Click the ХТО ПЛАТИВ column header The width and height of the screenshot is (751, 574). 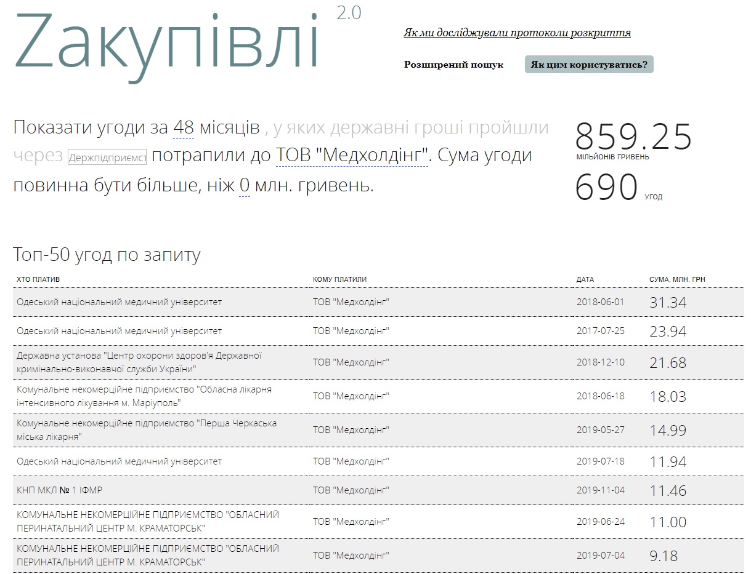tap(38, 279)
